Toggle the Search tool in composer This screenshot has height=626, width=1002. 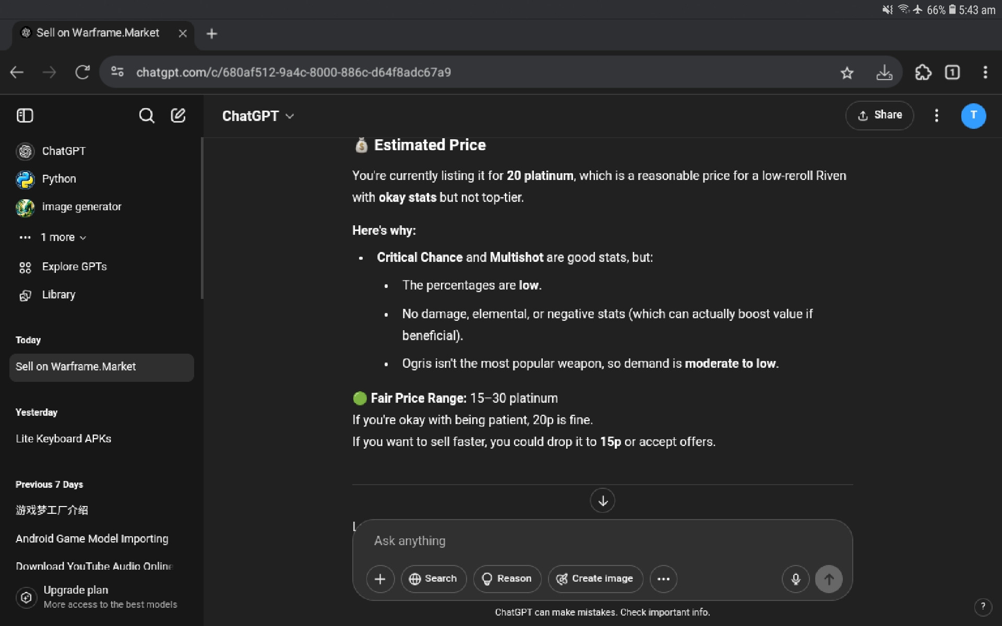point(433,579)
